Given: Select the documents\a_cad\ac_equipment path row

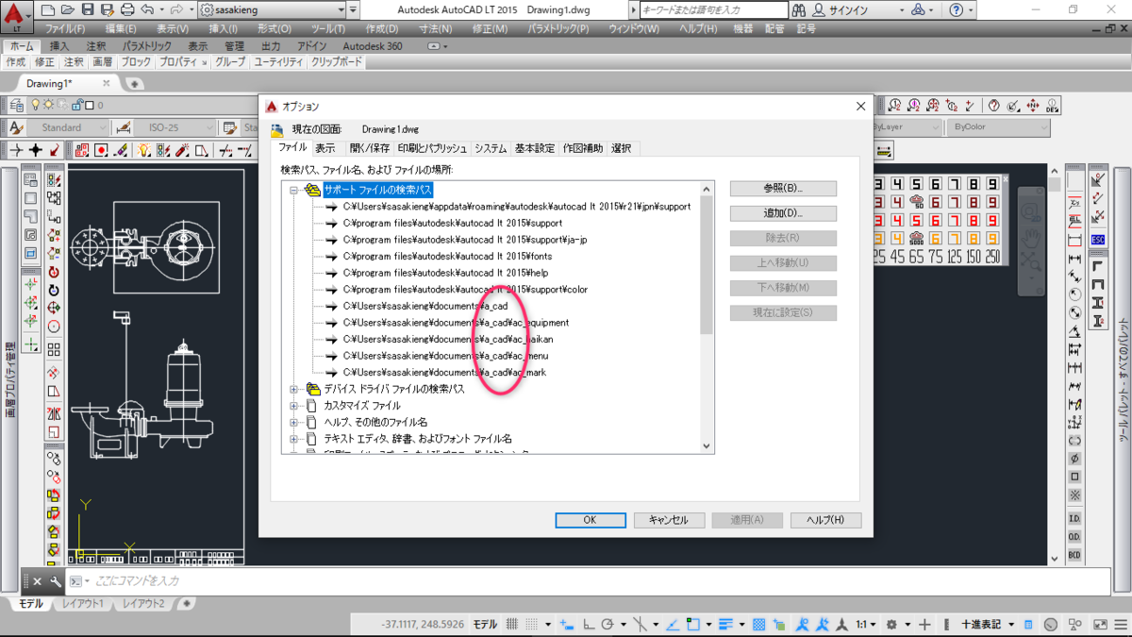Looking at the screenshot, I should coord(456,323).
